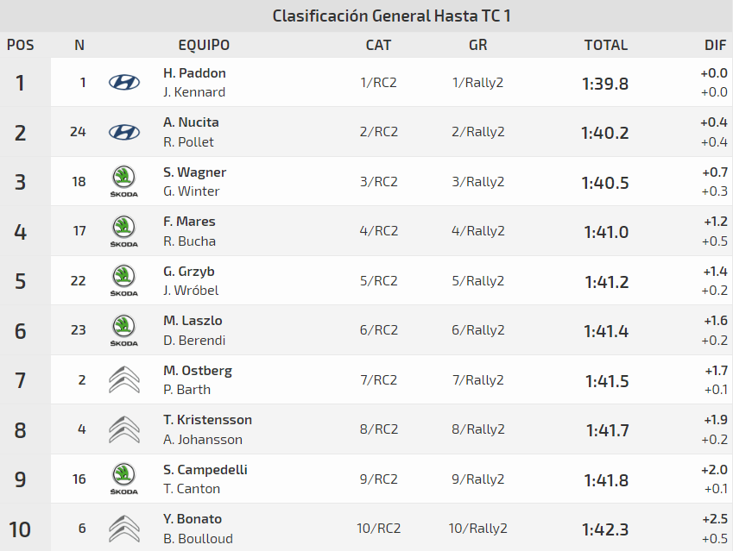The width and height of the screenshot is (733, 551).
Task: Click the Hyundai logo beside H. Paddon
Action: (x=123, y=83)
